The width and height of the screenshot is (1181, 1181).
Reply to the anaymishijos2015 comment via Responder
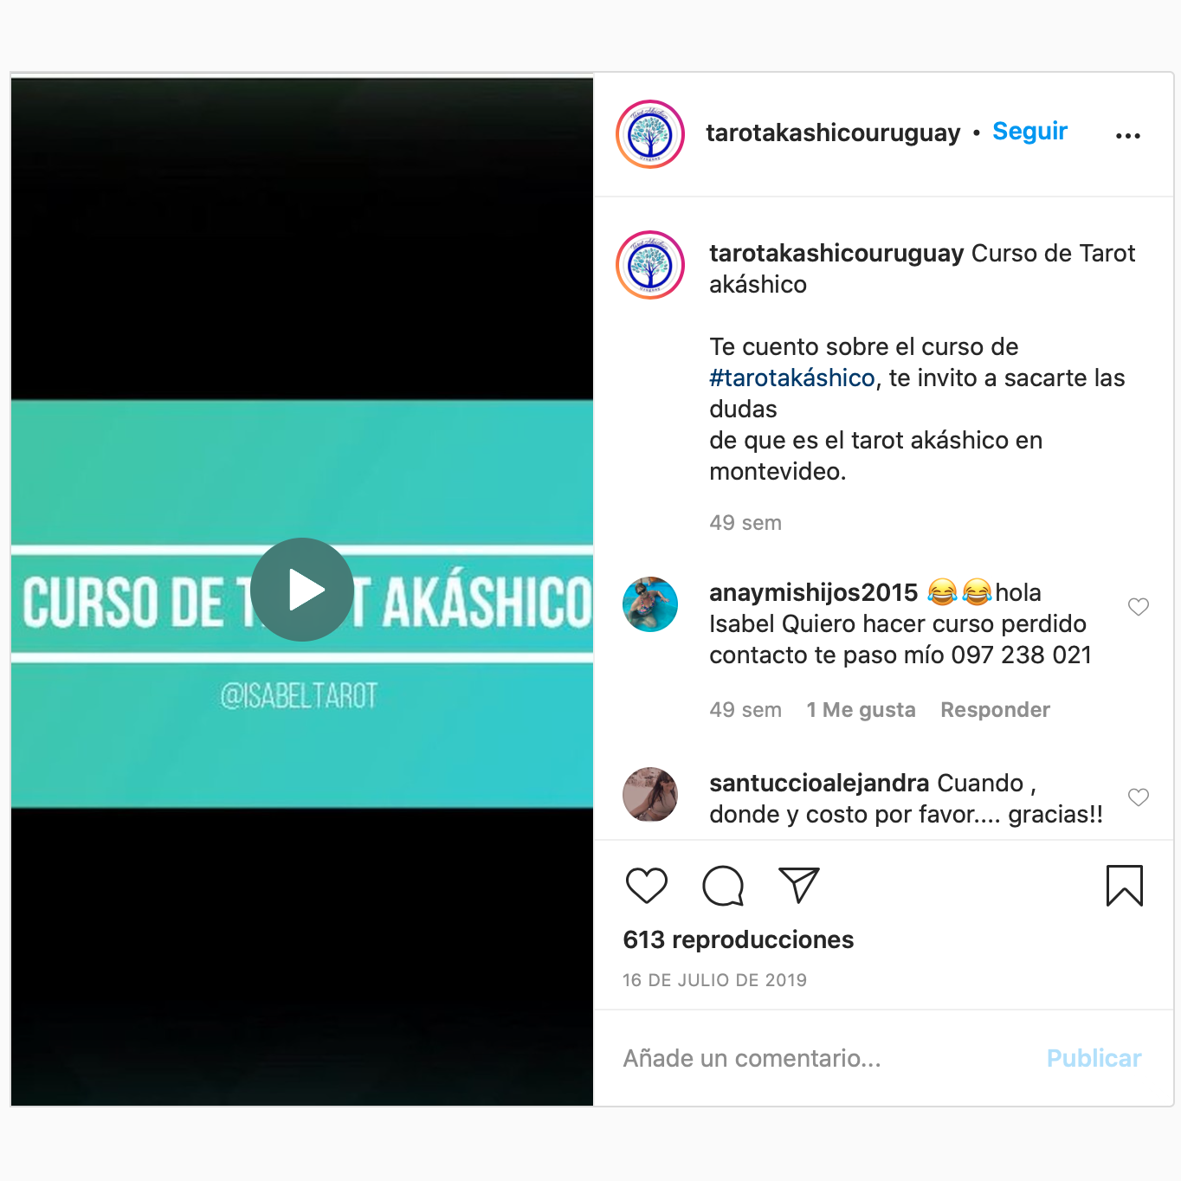point(995,710)
